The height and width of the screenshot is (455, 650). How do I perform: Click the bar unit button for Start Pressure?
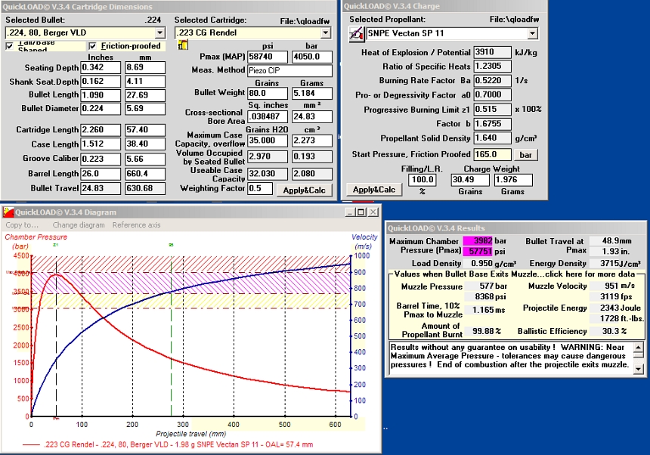tap(525, 155)
